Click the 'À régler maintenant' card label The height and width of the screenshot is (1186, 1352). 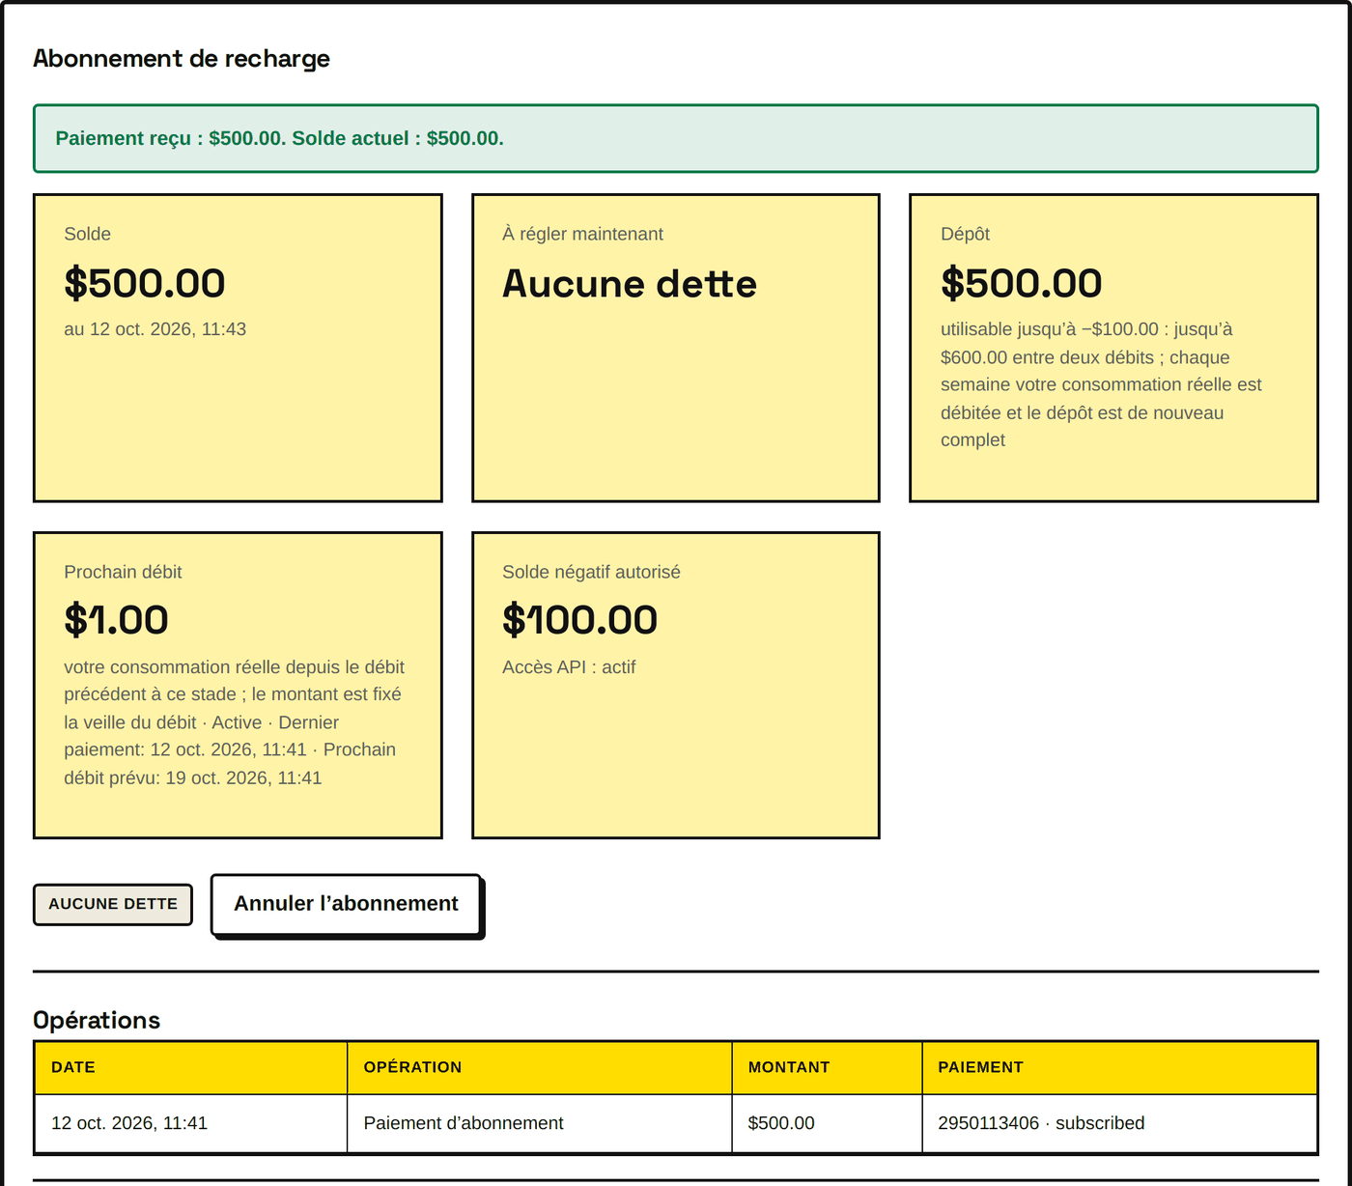(583, 234)
